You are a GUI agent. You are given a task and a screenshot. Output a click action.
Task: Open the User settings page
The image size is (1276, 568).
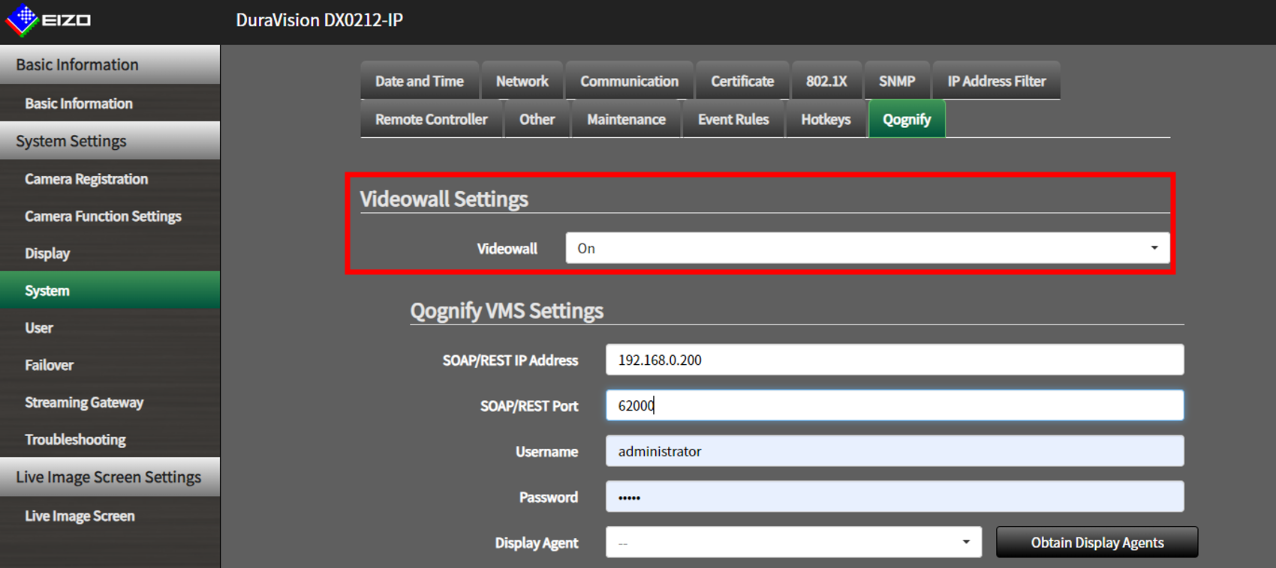[110, 327]
